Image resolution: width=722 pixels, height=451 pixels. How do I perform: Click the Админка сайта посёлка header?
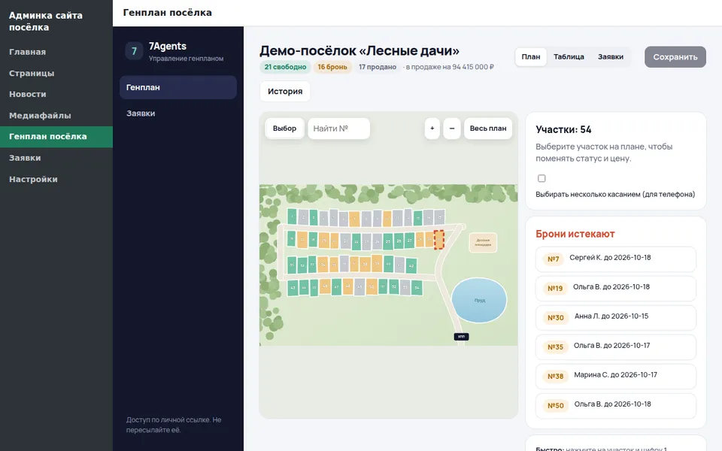click(46, 21)
